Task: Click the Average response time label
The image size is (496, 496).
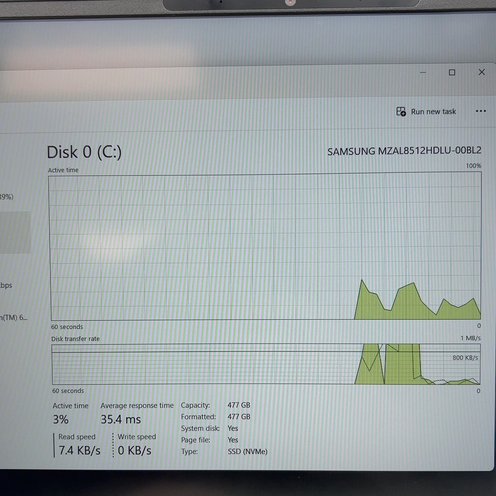Action: point(137,405)
